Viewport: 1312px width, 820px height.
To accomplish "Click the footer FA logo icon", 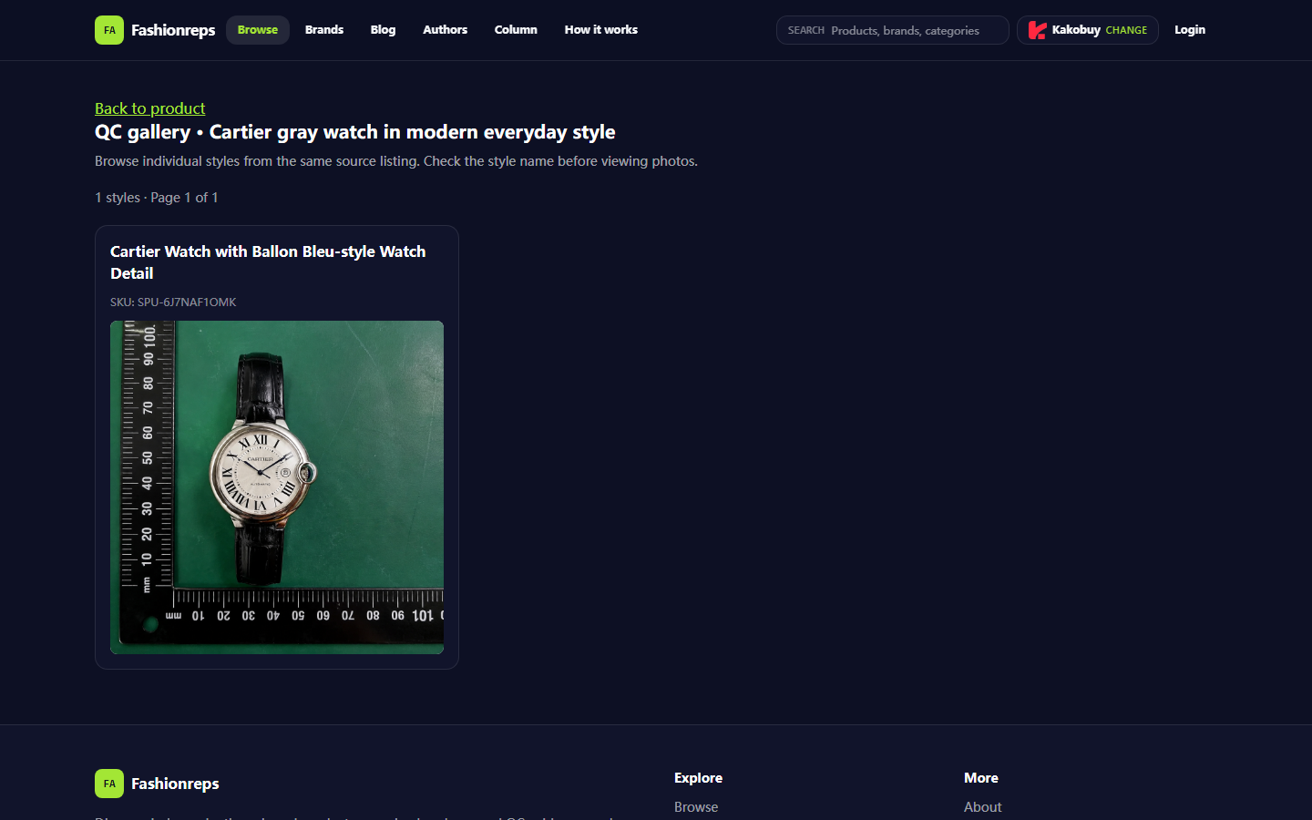I will (x=109, y=784).
